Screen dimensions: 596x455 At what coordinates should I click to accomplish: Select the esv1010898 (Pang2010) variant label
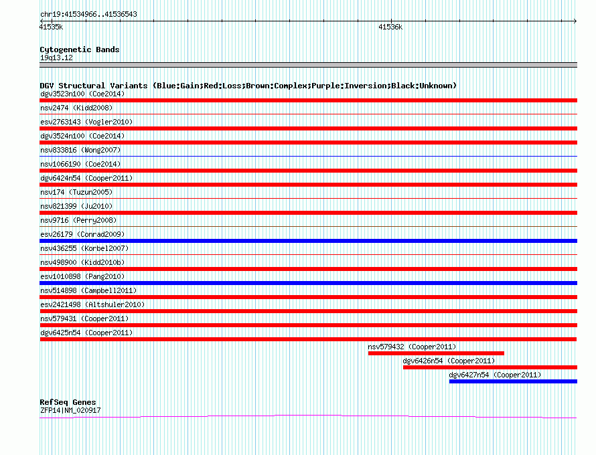coord(82,276)
